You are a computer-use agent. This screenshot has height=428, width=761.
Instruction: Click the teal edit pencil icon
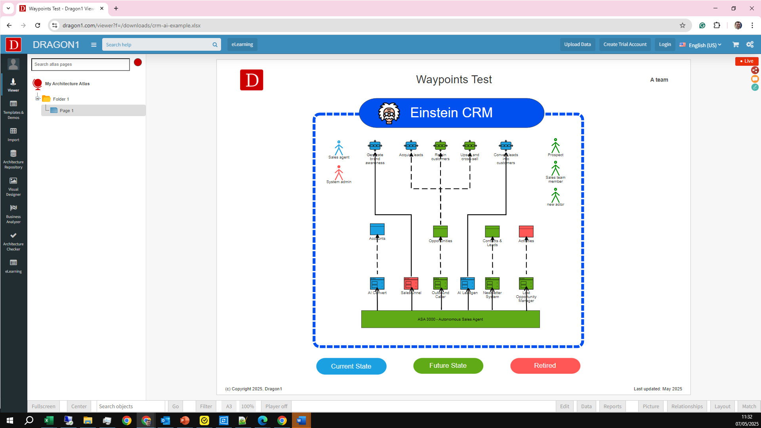[755, 87]
